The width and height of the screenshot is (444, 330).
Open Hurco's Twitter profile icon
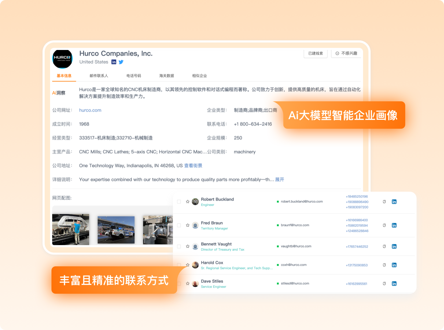(121, 62)
